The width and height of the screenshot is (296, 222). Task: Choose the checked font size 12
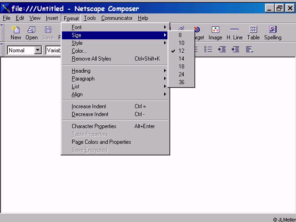(181, 51)
